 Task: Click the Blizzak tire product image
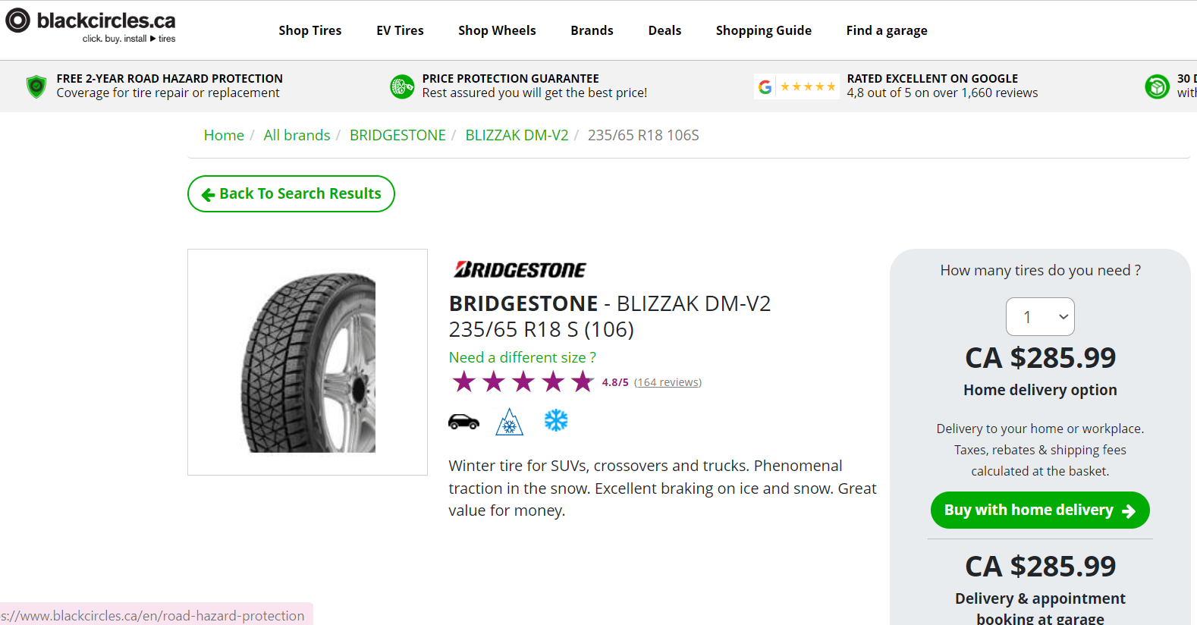click(x=308, y=363)
